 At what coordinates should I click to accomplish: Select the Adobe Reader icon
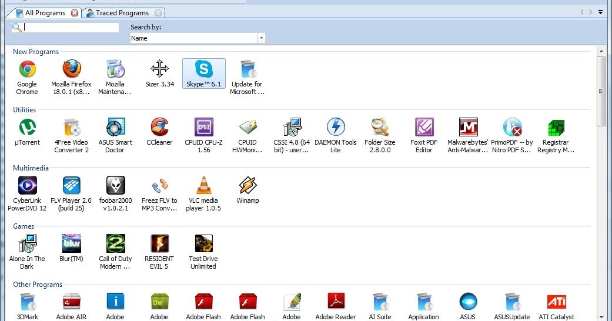(336, 302)
